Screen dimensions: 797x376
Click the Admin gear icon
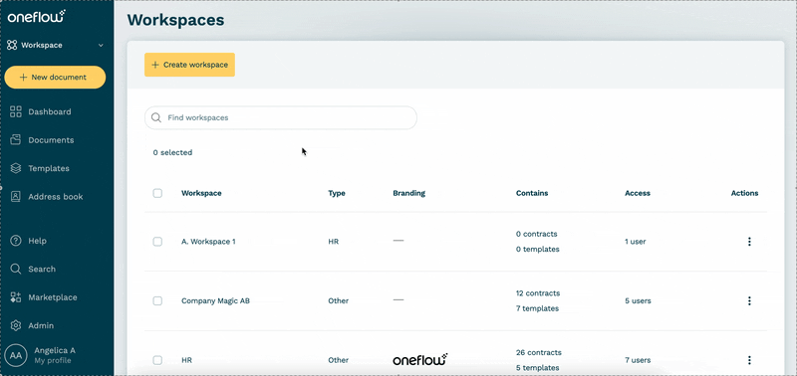pyautogui.click(x=16, y=325)
